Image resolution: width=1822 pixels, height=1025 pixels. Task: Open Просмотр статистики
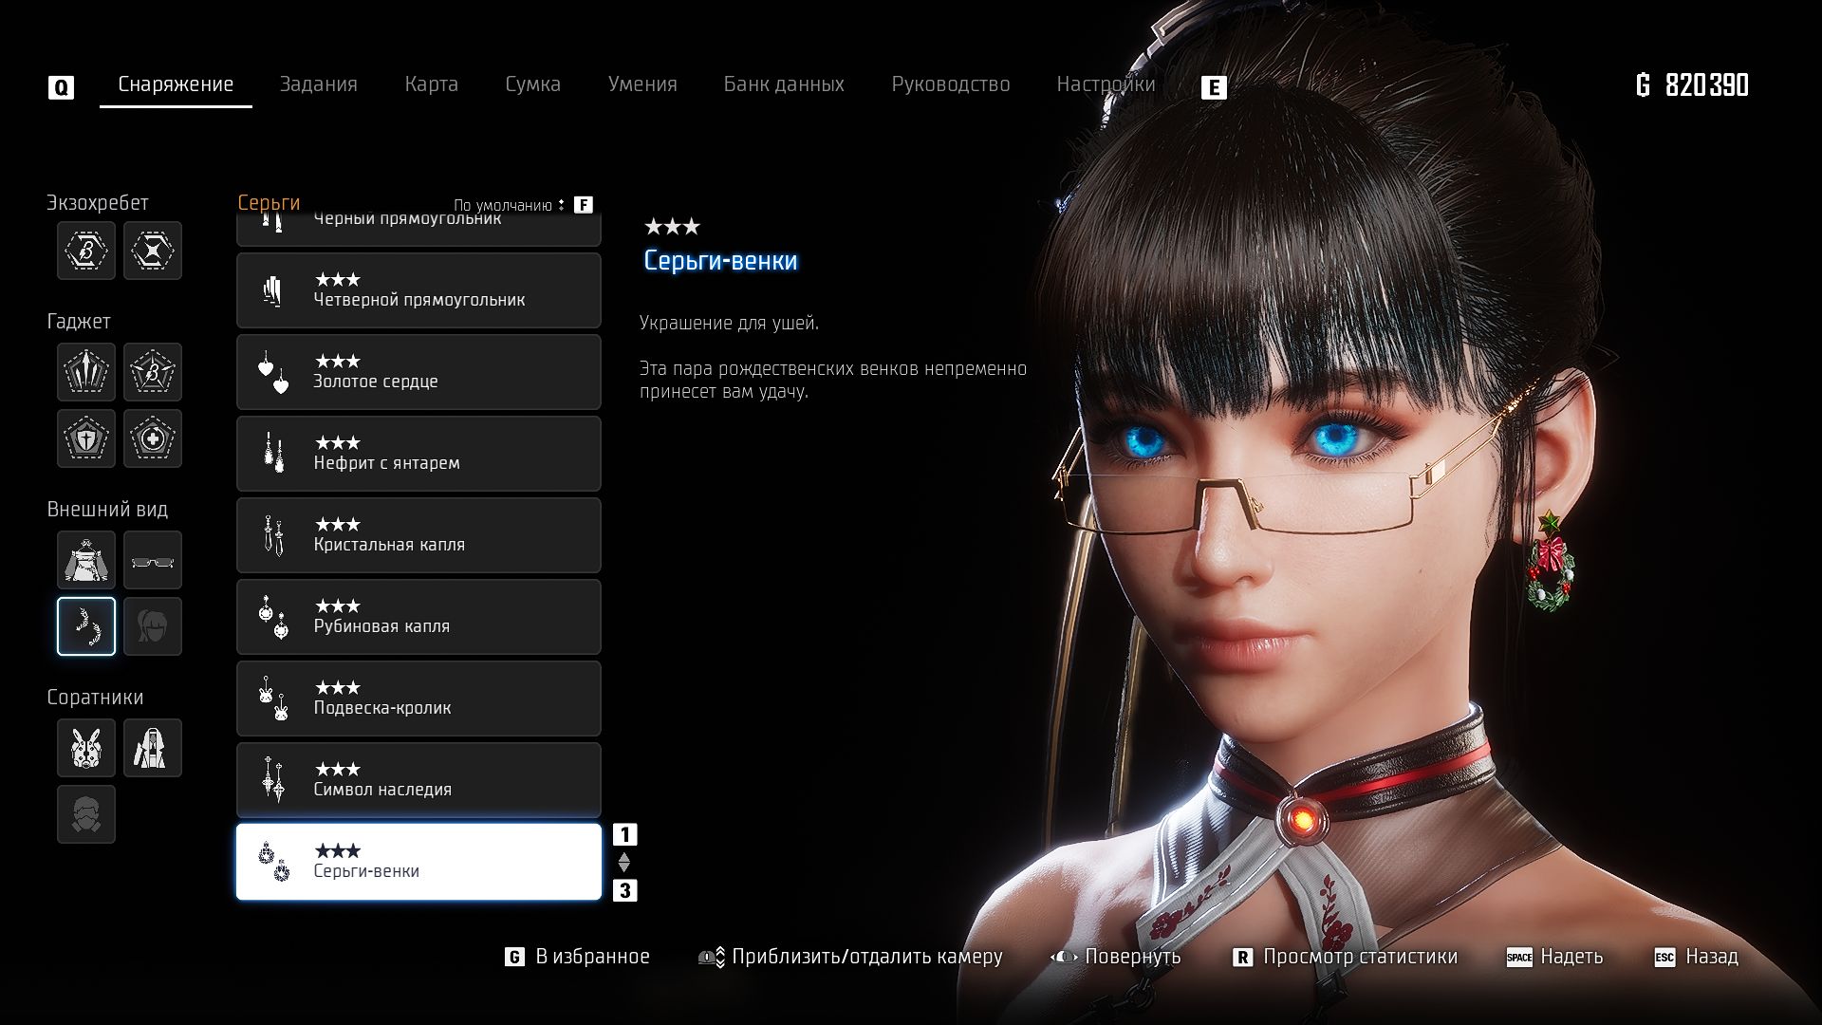click(1359, 957)
